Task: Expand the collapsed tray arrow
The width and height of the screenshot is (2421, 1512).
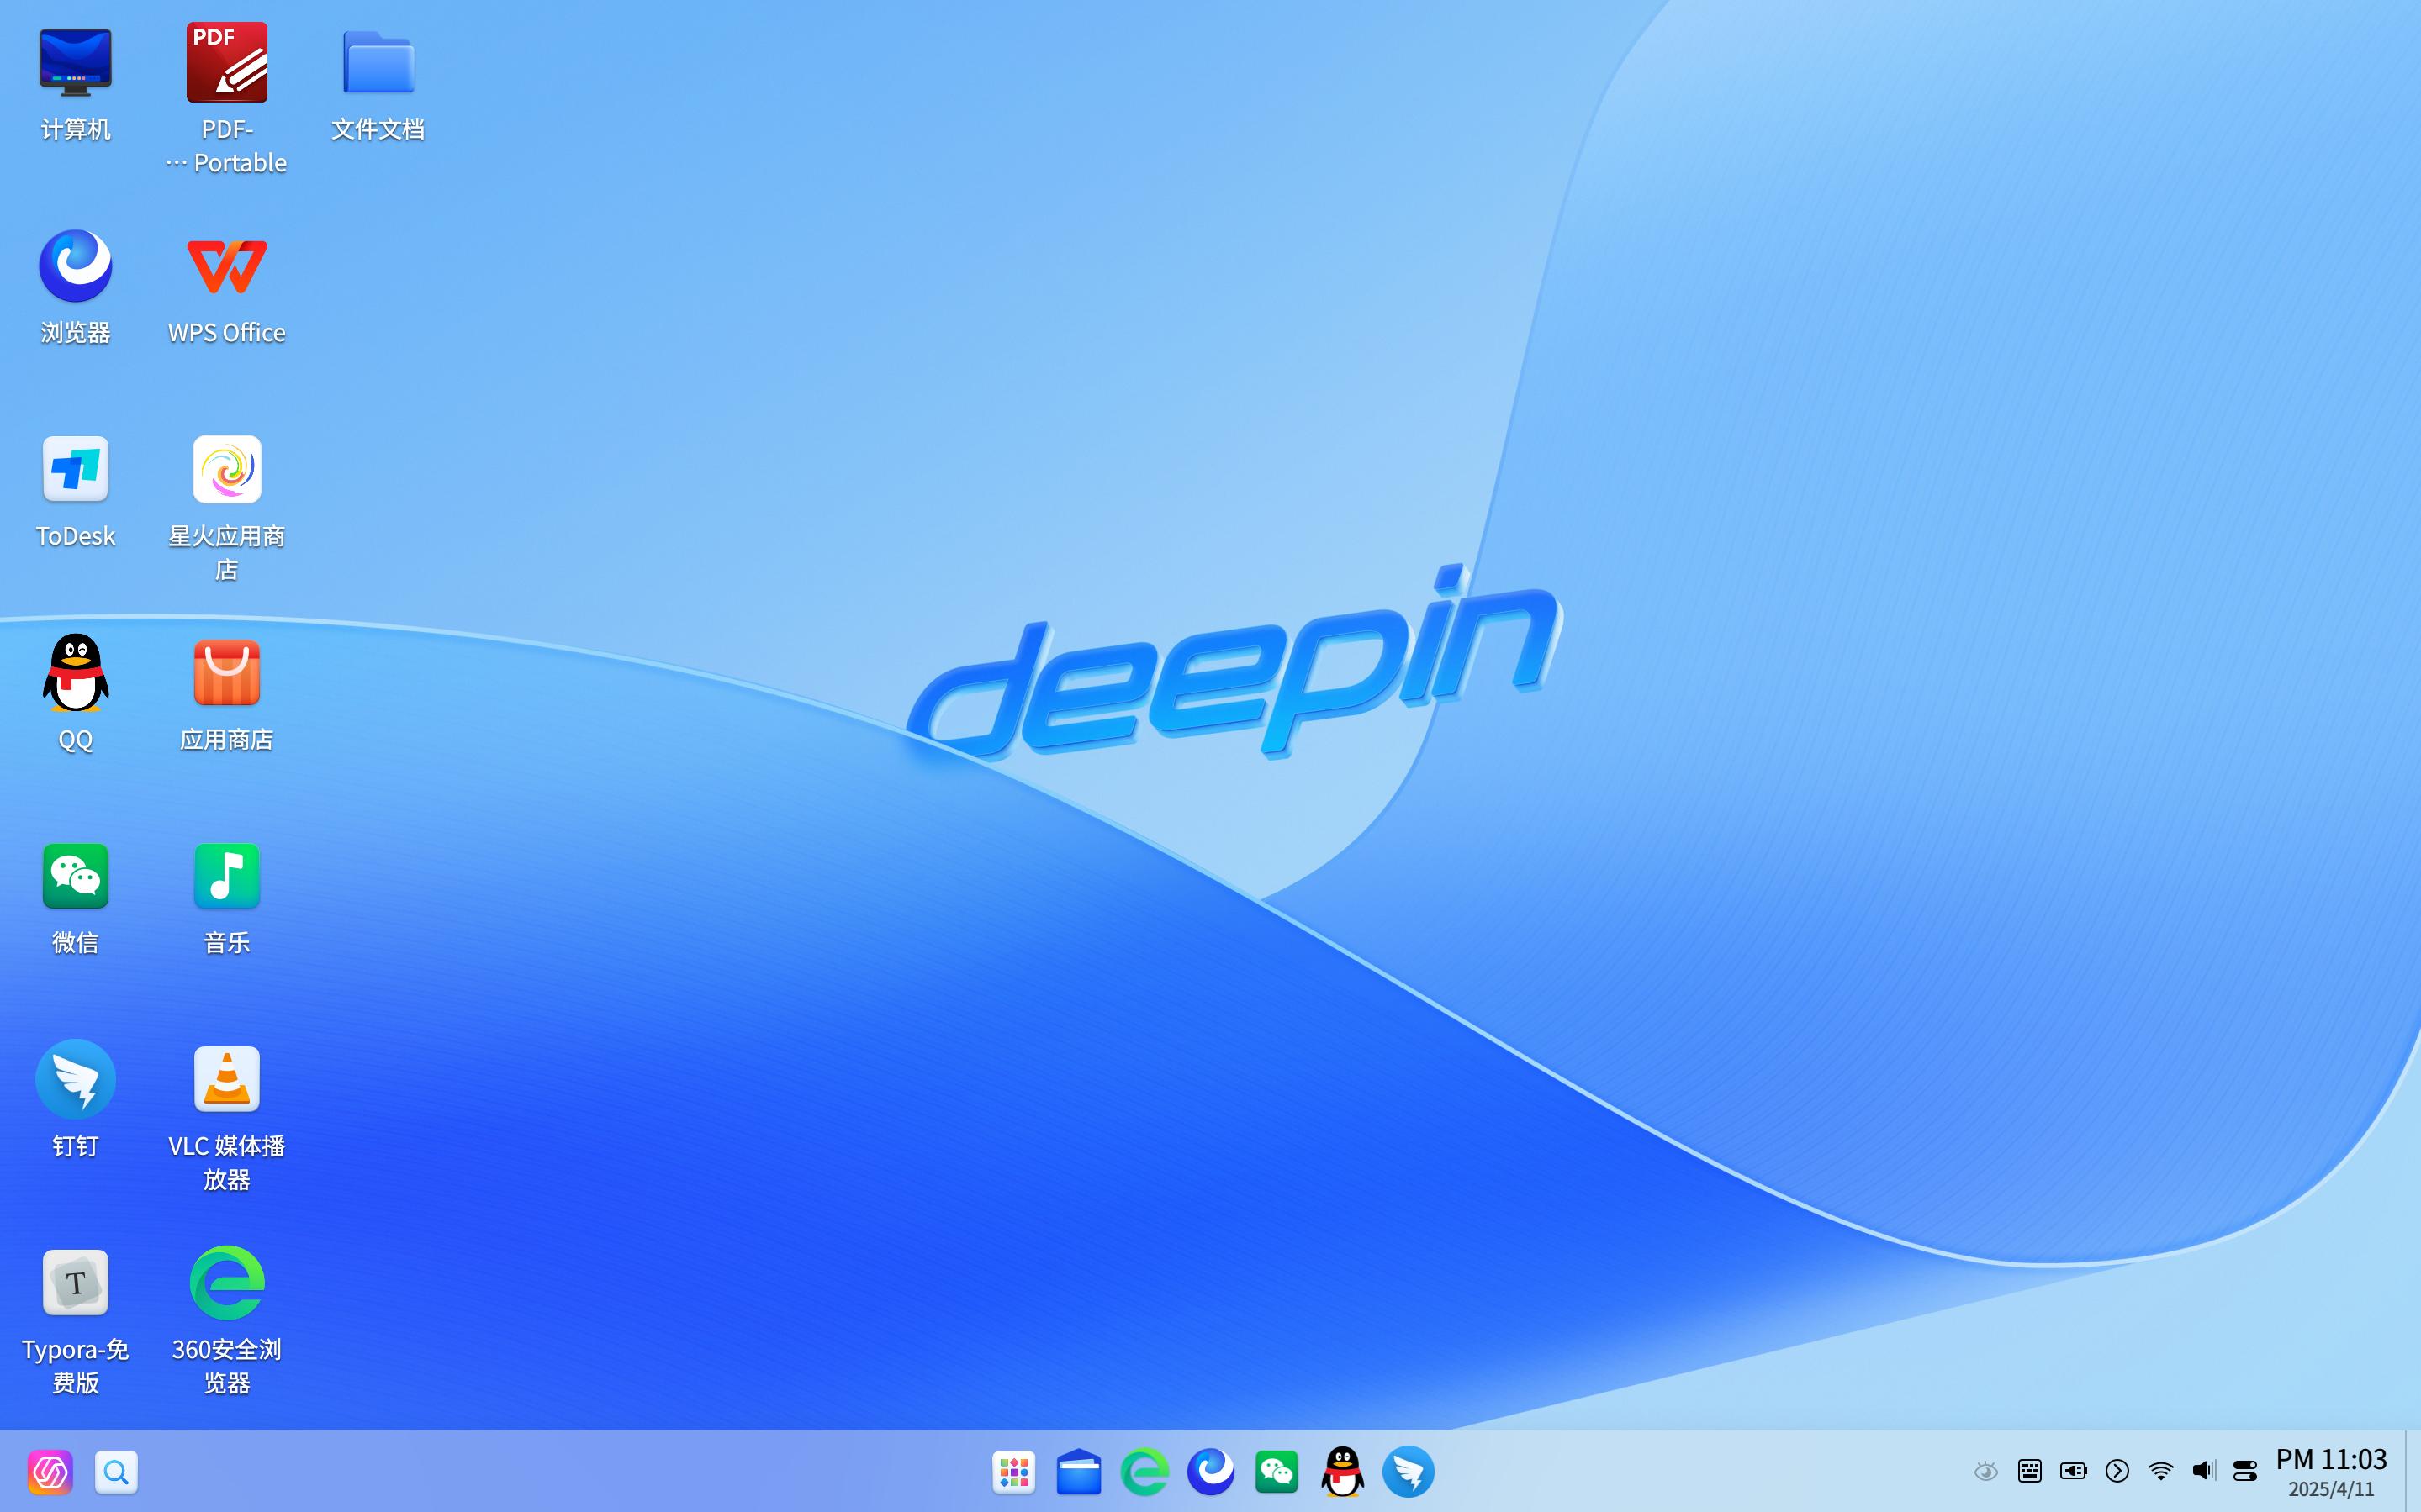Action: tap(2117, 1471)
